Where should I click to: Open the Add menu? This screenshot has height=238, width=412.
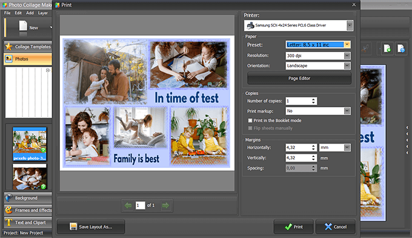coord(30,13)
